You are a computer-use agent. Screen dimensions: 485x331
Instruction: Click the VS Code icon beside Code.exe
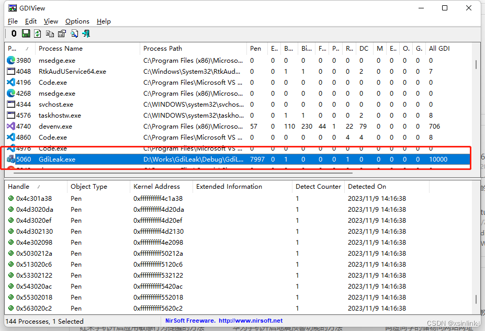tap(10, 82)
